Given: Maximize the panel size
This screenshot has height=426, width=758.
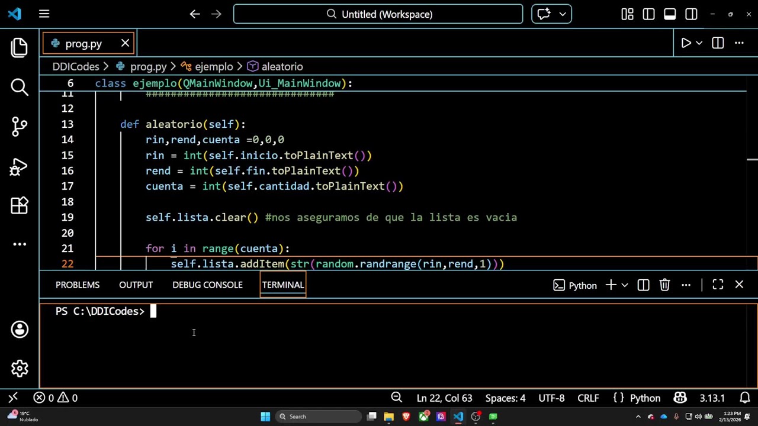Looking at the screenshot, I should tap(718, 285).
